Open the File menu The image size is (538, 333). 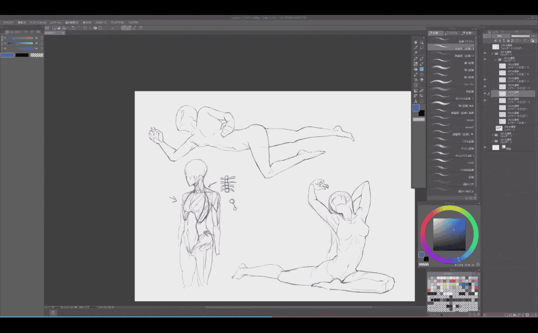click(x=8, y=22)
